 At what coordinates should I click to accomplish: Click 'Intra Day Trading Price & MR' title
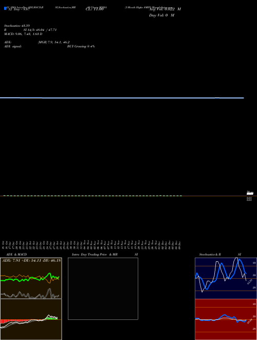pos(95,254)
